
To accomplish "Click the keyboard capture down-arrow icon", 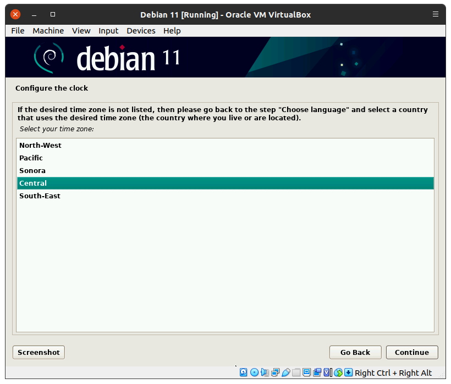I will 349,372.
